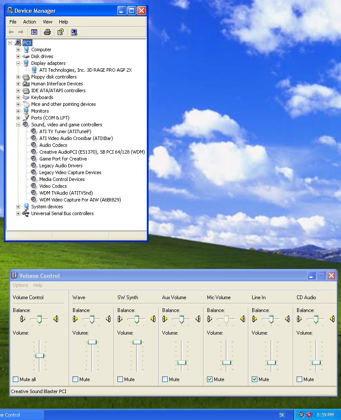
Task: Toggle the console tree toolbar icon
Action: coord(34,32)
